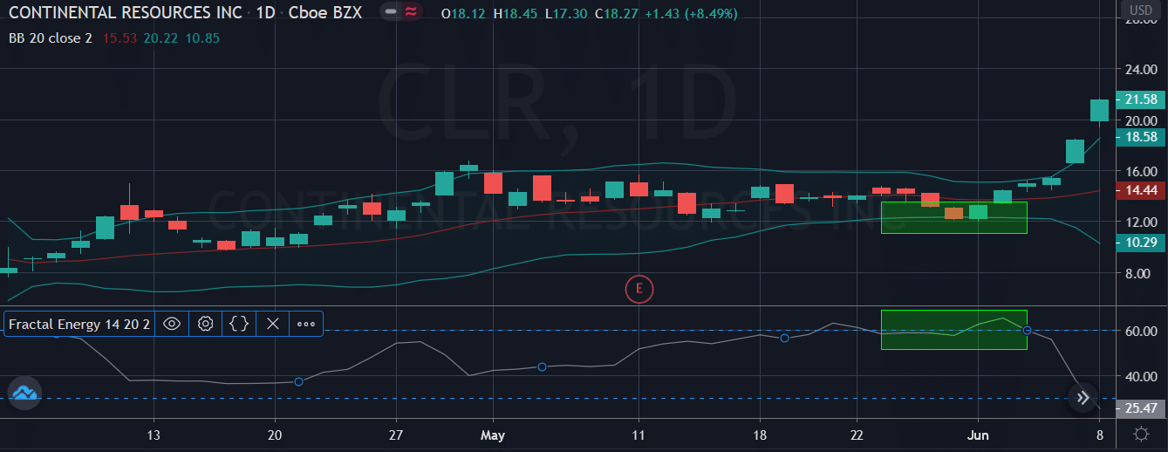The height and width of the screenshot is (452, 1168).
Task: Click the BB value 15.53
Action: pyautogui.click(x=119, y=38)
